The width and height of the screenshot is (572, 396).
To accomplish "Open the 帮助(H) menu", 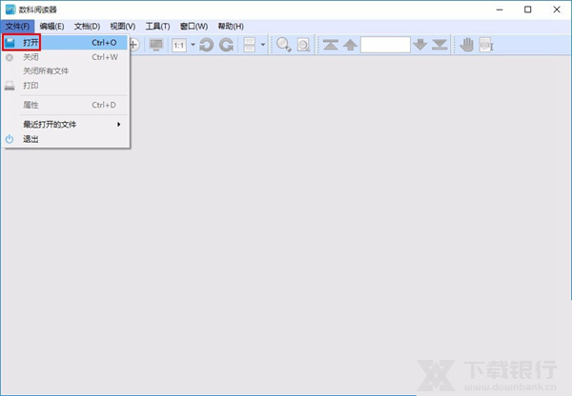I will pos(231,26).
